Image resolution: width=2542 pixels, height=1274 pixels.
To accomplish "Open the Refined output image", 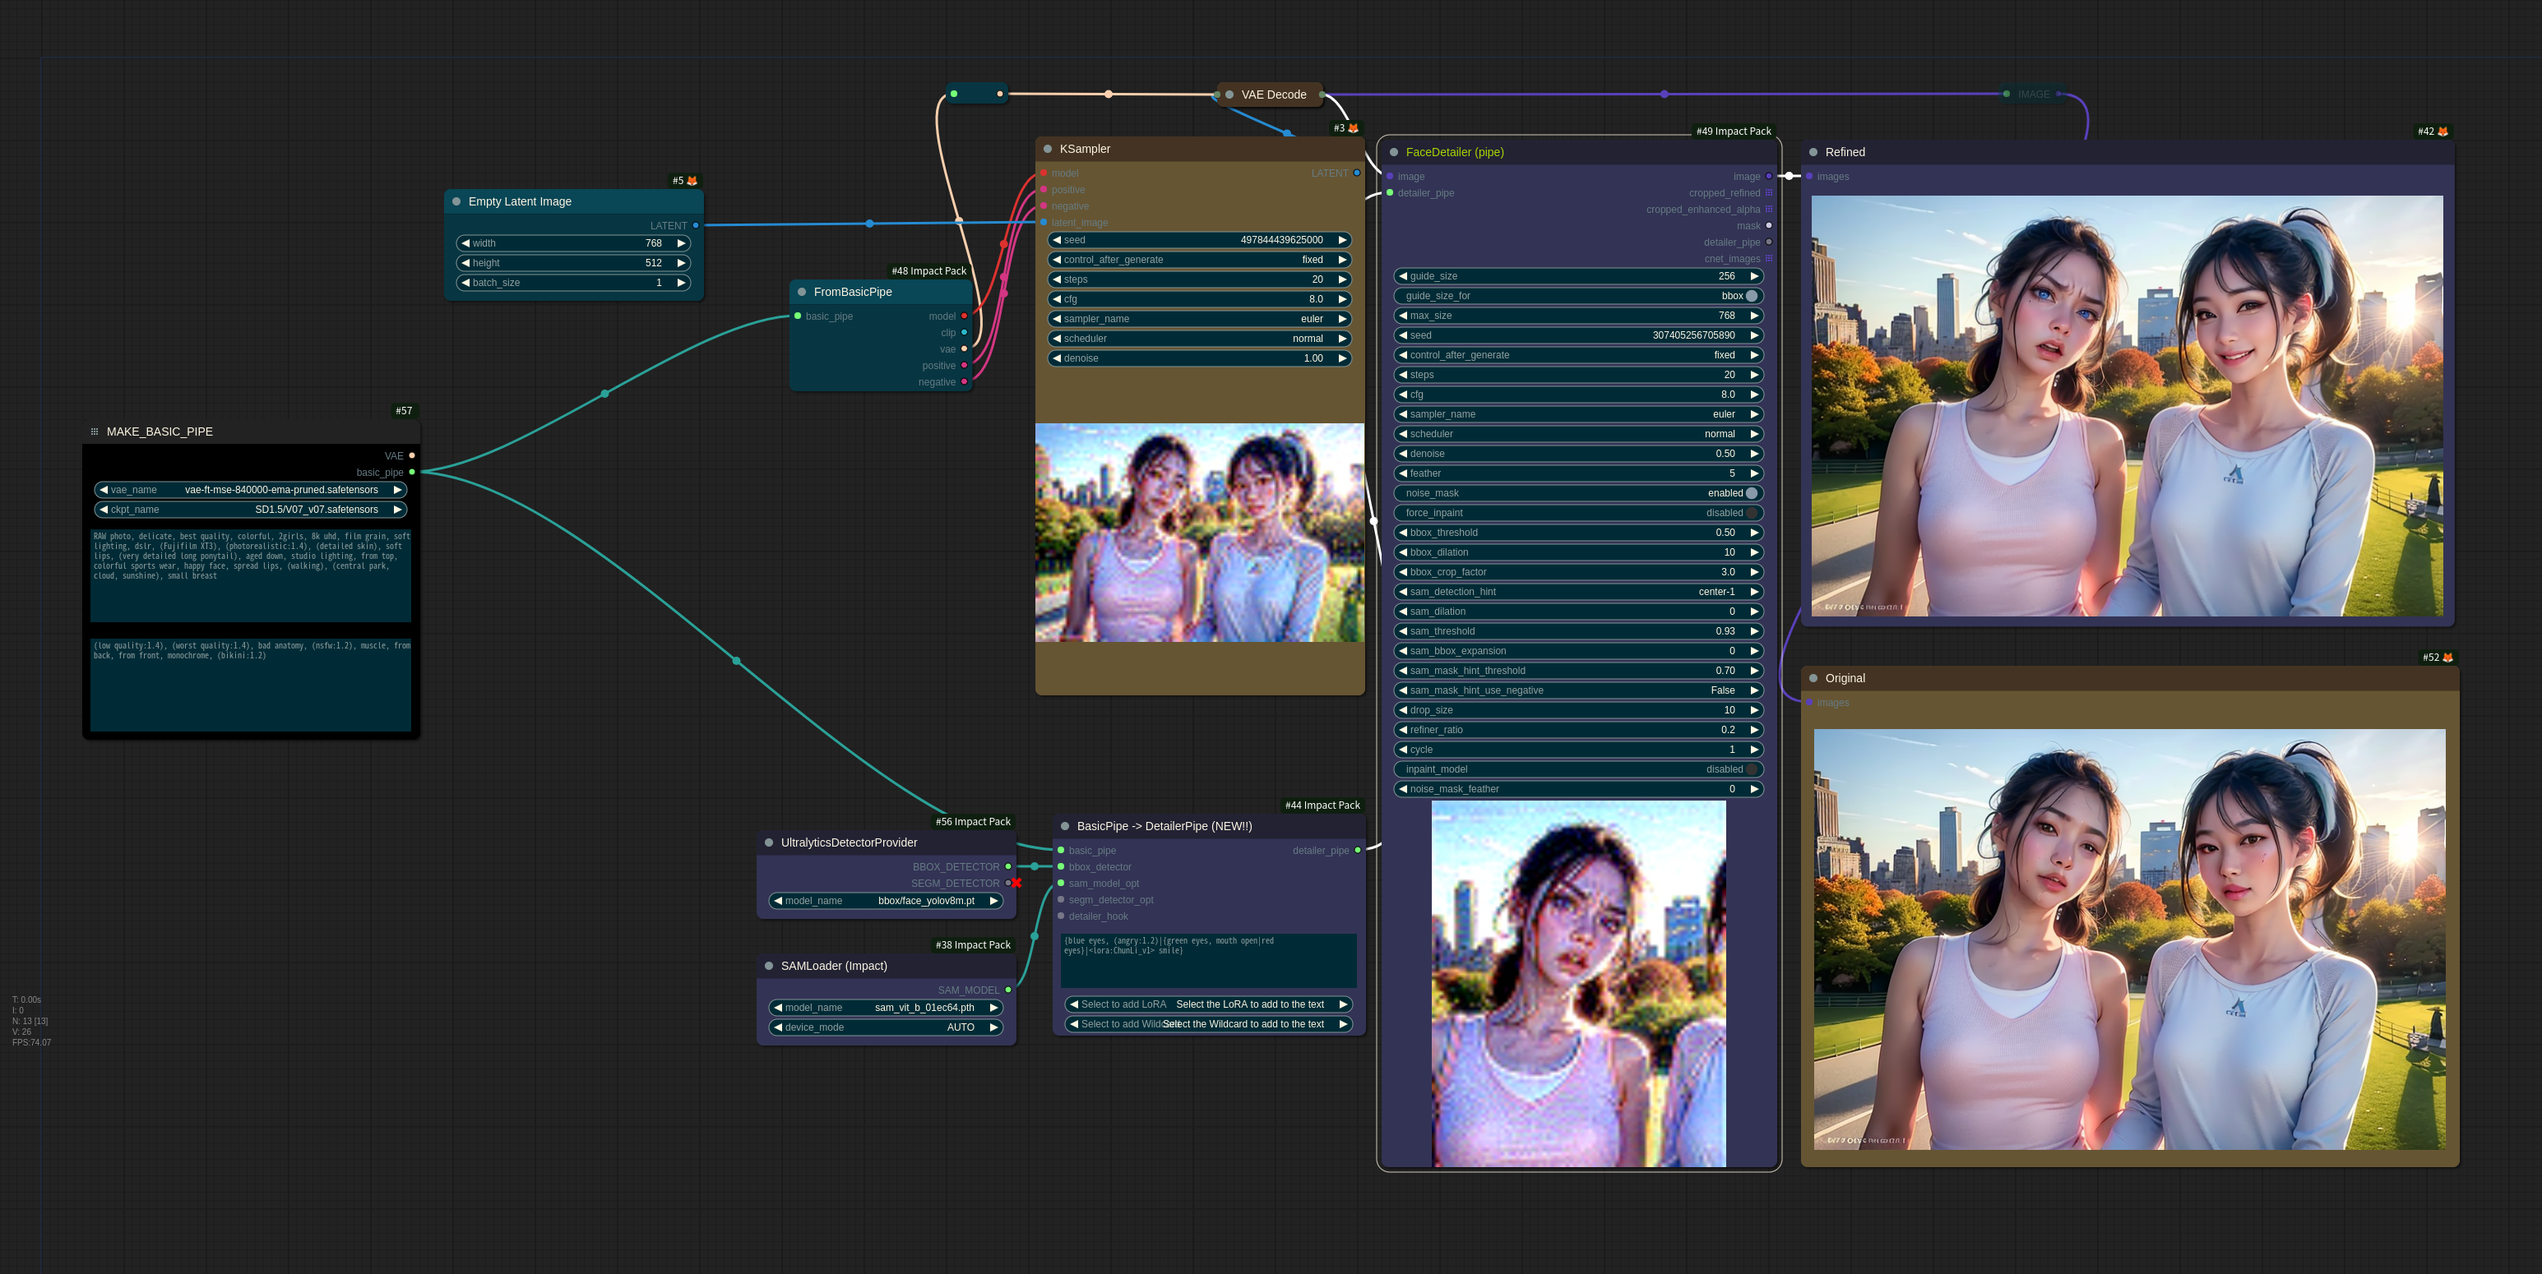I will tap(2128, 406).
